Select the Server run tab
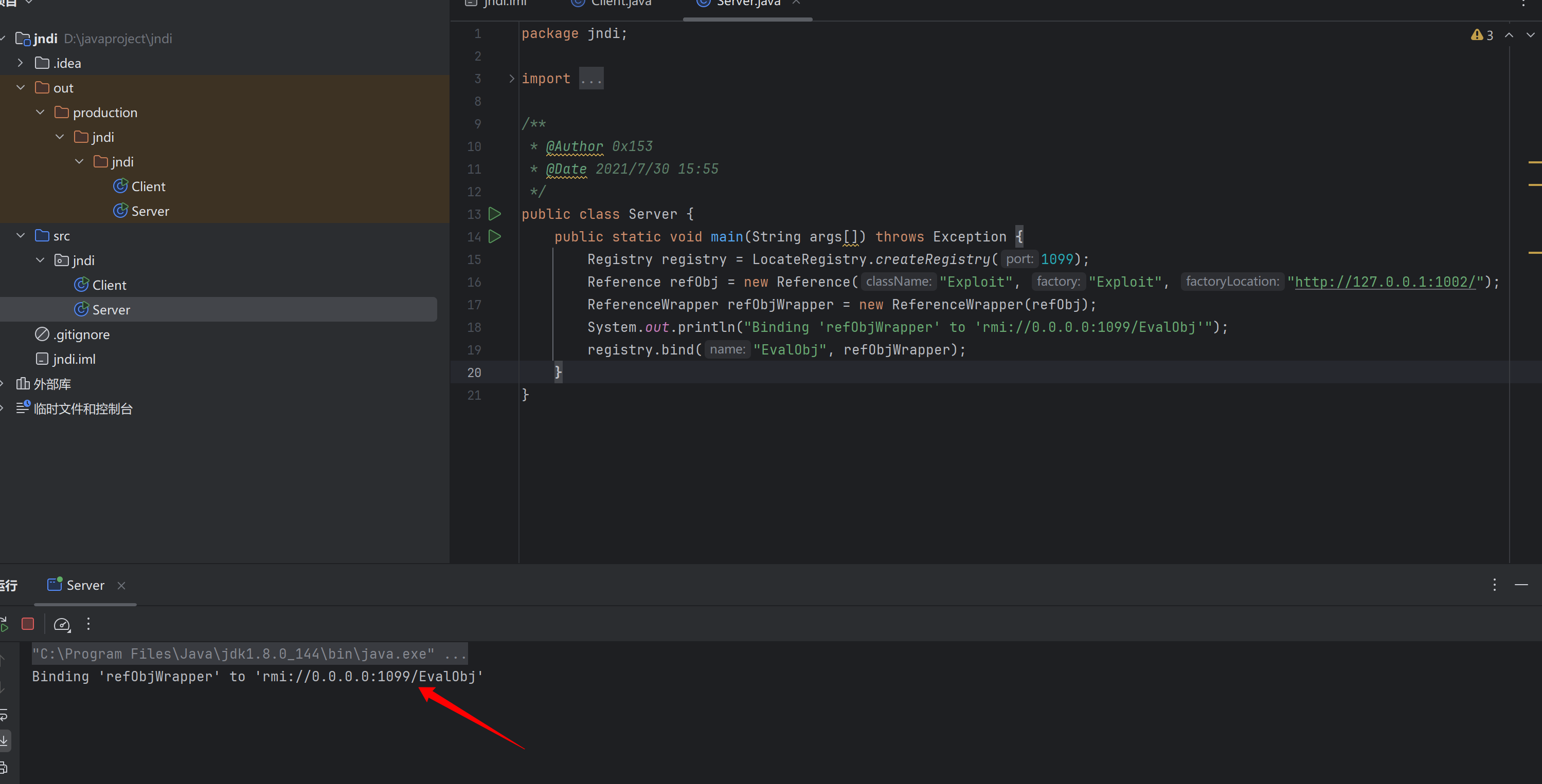The image size is (1542, 784). point(85,585)
